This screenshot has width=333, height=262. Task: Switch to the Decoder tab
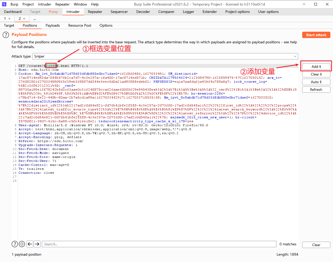(143, 12)
